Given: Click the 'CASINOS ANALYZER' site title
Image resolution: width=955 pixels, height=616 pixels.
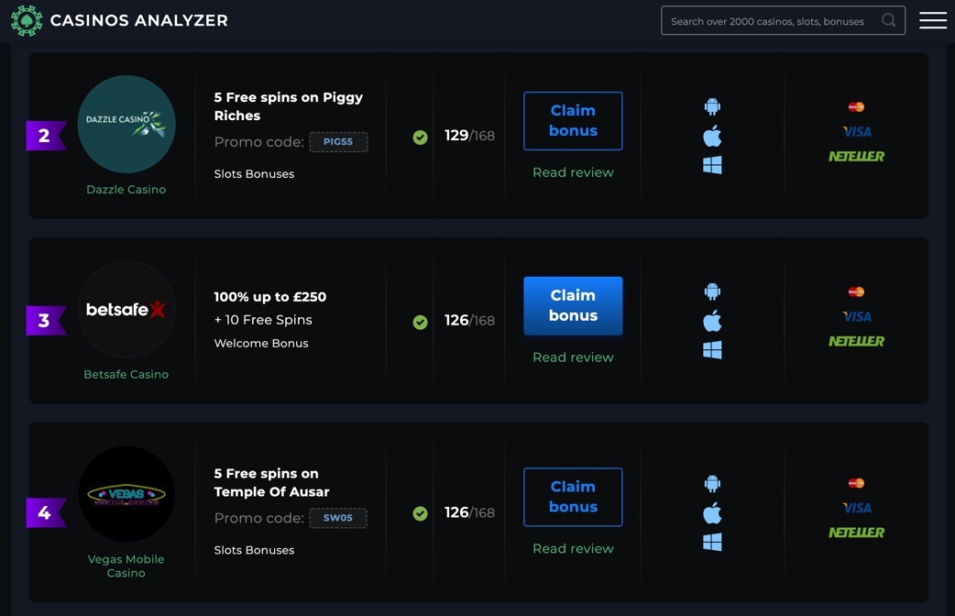Looking at the screenshot, I should [x=139, y=21].
